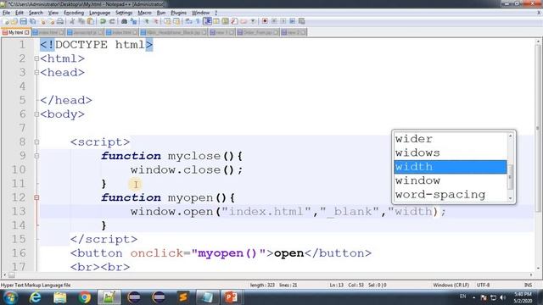This screenshot has width=543, height=305.
Task: Toggle synchronized horizontal scrolling
Action: pyautogui.click(x=176, y=21)
